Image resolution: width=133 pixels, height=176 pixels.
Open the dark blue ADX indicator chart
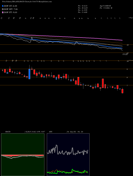tap(68, 155)
